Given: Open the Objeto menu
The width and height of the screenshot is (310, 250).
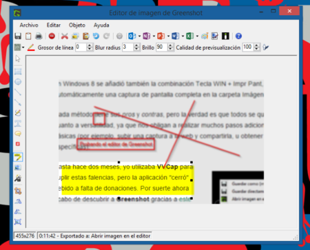Looking at the screenshot, I should (77, 25).
